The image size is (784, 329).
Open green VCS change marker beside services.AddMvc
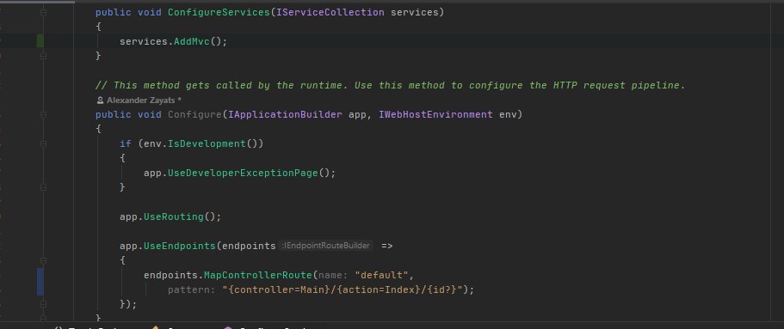[x=40, y=41]
